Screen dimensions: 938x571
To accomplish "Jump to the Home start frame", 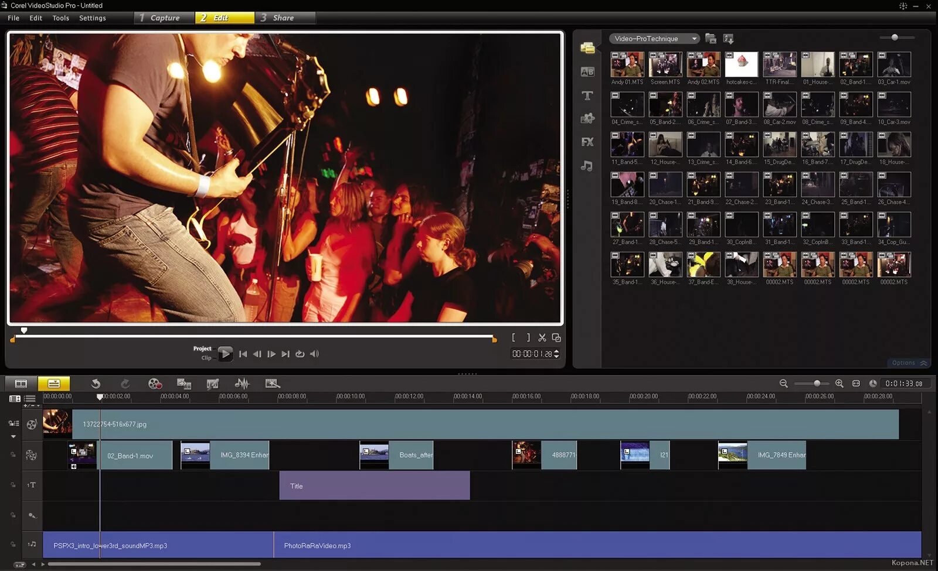I will click(243, 354).
